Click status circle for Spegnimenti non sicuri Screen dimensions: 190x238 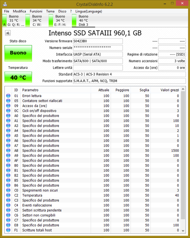click(x=8, y=190)
